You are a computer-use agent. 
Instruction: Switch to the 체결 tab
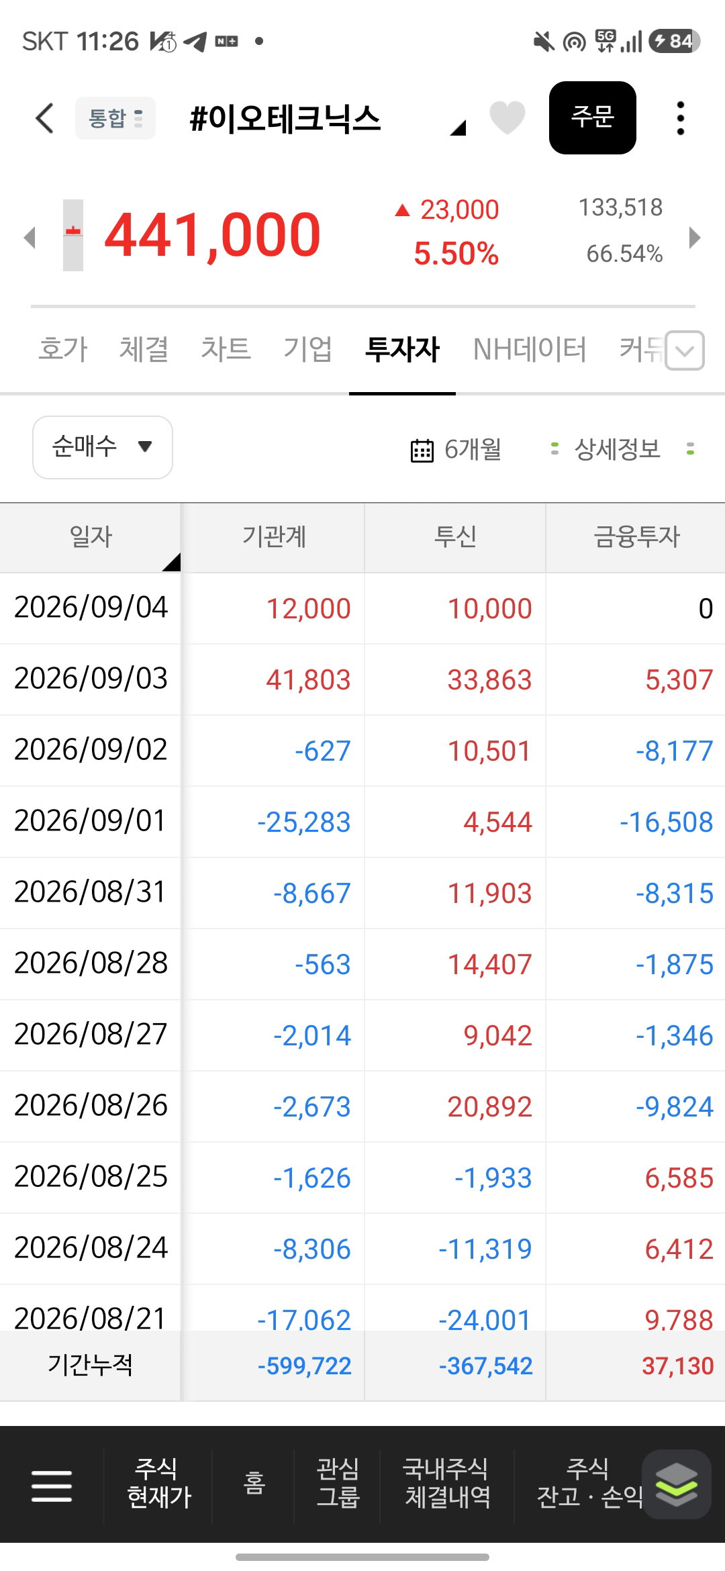click(144, 349)
